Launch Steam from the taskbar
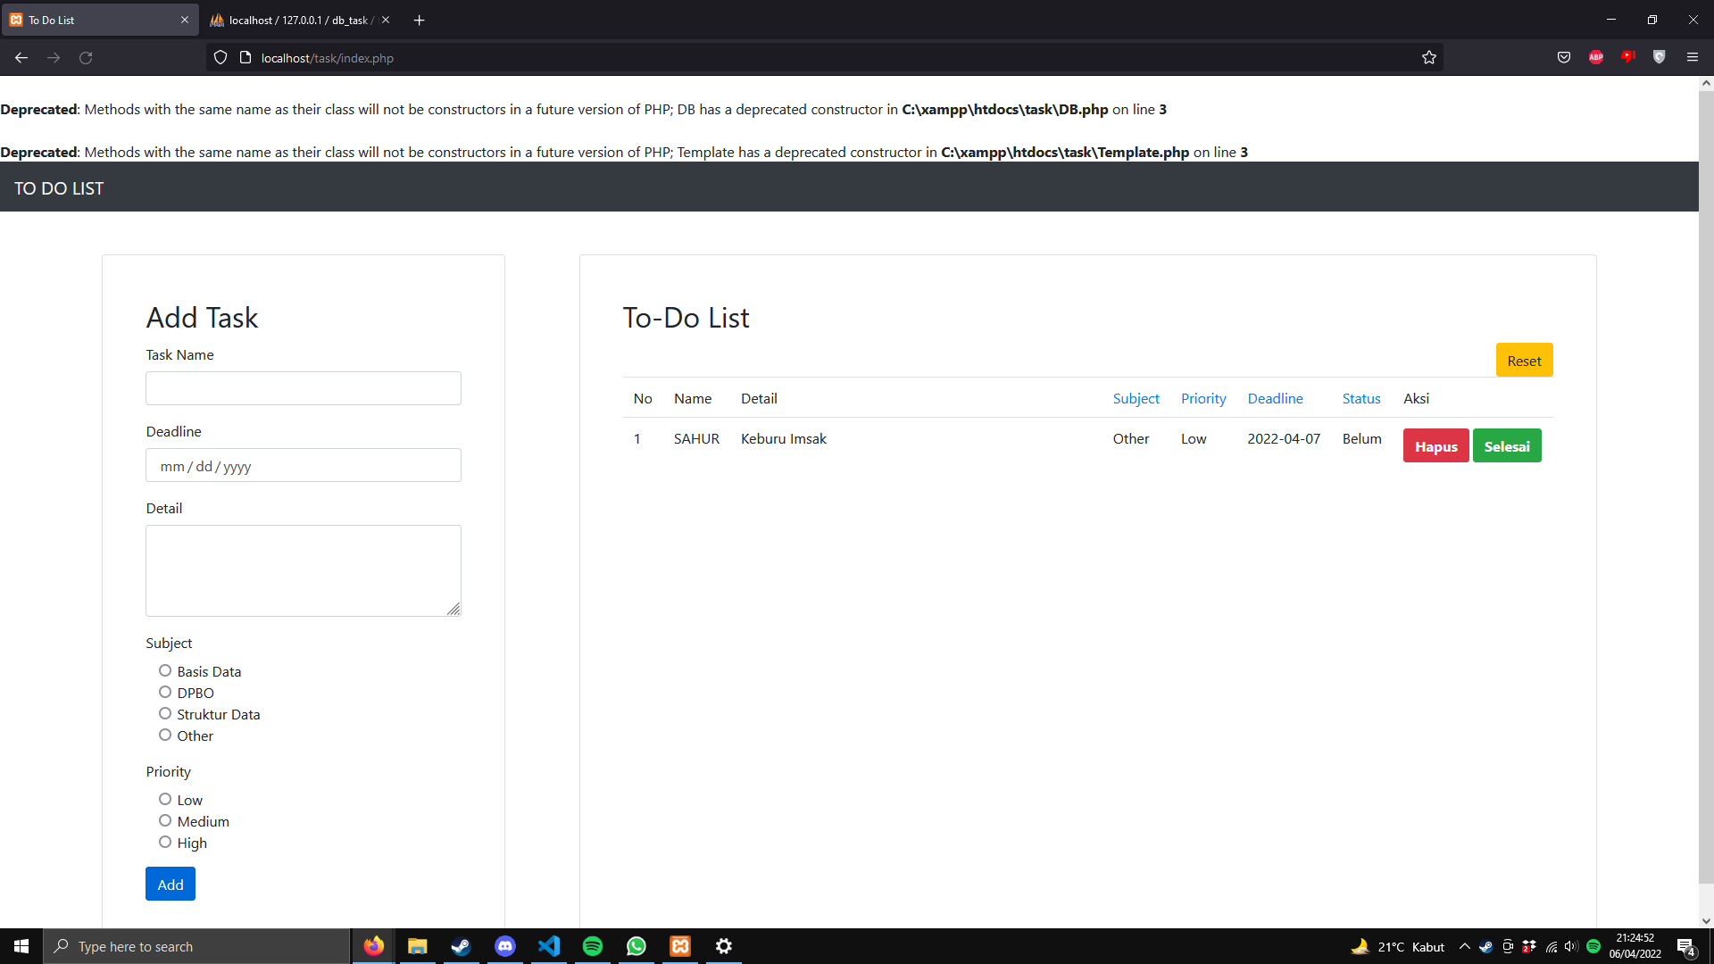This screenshot has height=964, width=1714. pos(462,946)
